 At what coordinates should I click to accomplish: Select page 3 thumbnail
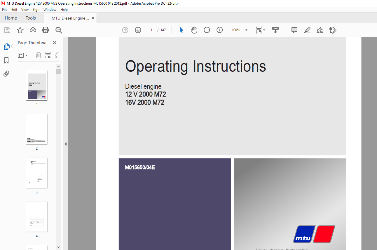tap(37, 173)
